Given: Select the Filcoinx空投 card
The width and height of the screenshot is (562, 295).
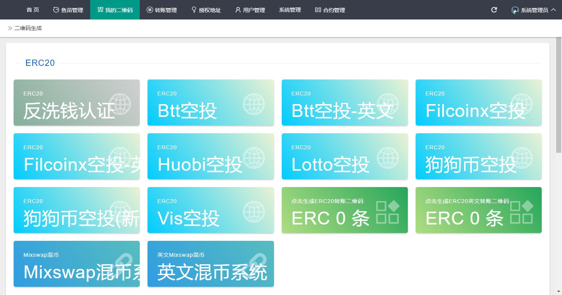Looking at the screenshot, I should click(478, 102).
